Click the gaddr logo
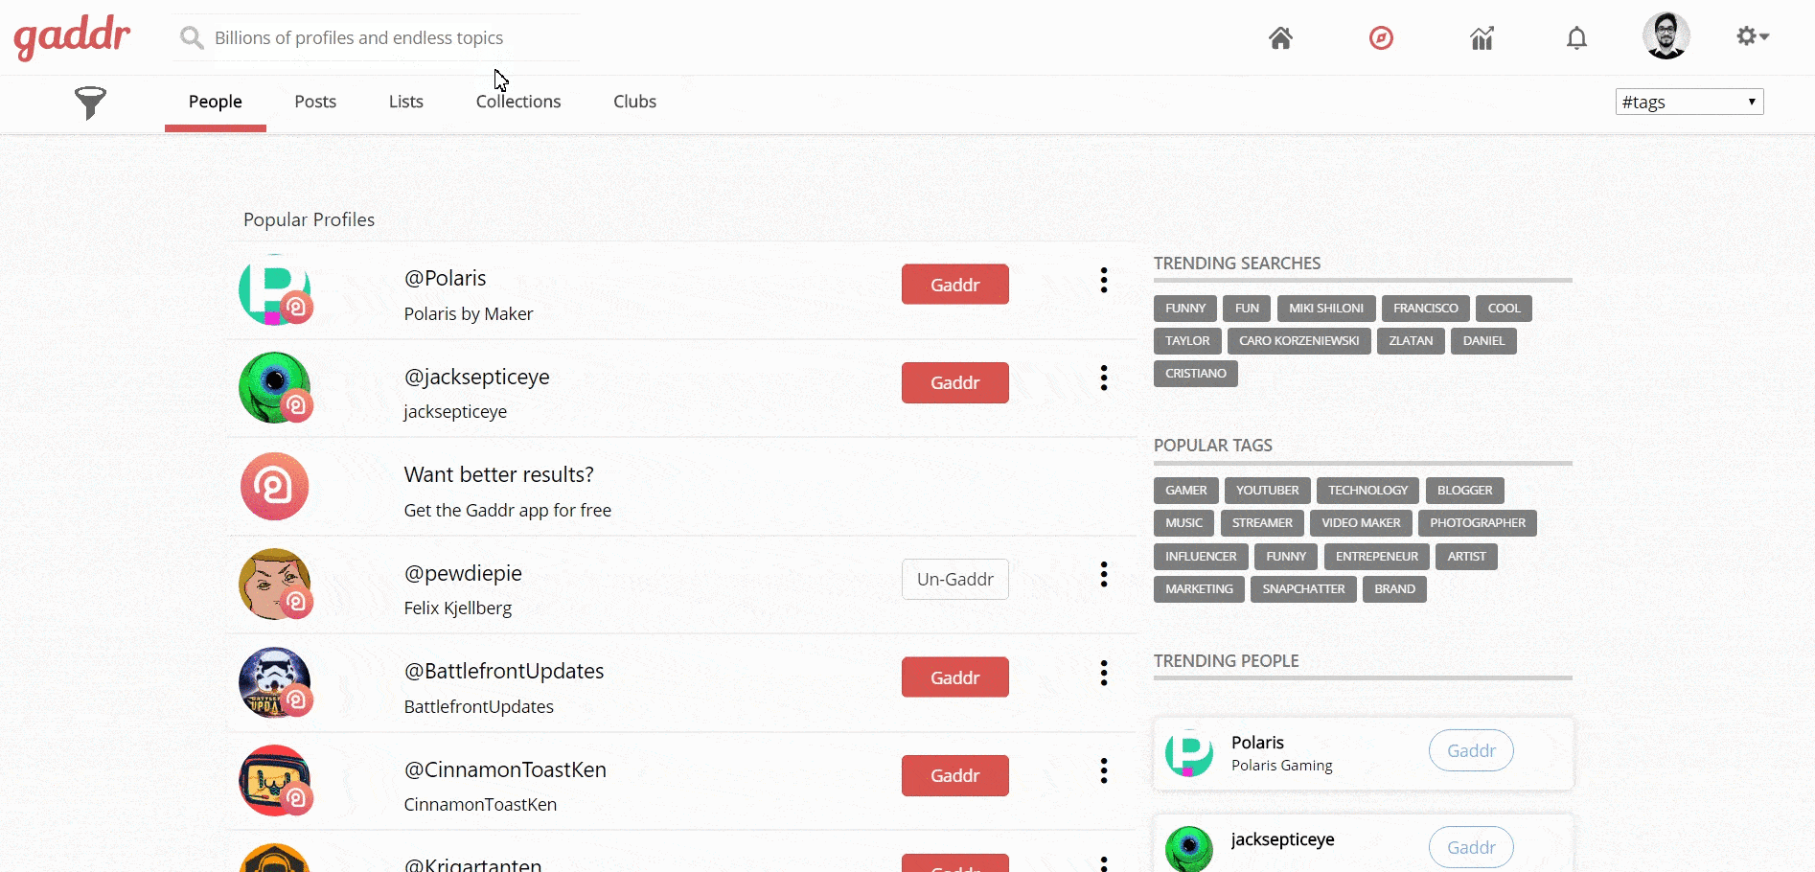Viewport: 1815px width, 872px height. 72,37
